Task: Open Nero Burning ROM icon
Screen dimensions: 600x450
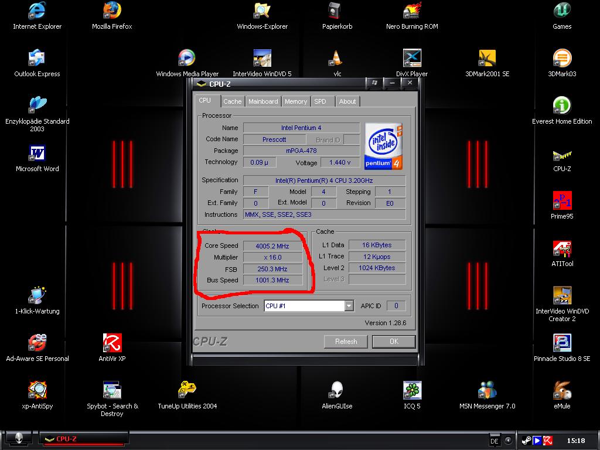Action: point(412,11)
